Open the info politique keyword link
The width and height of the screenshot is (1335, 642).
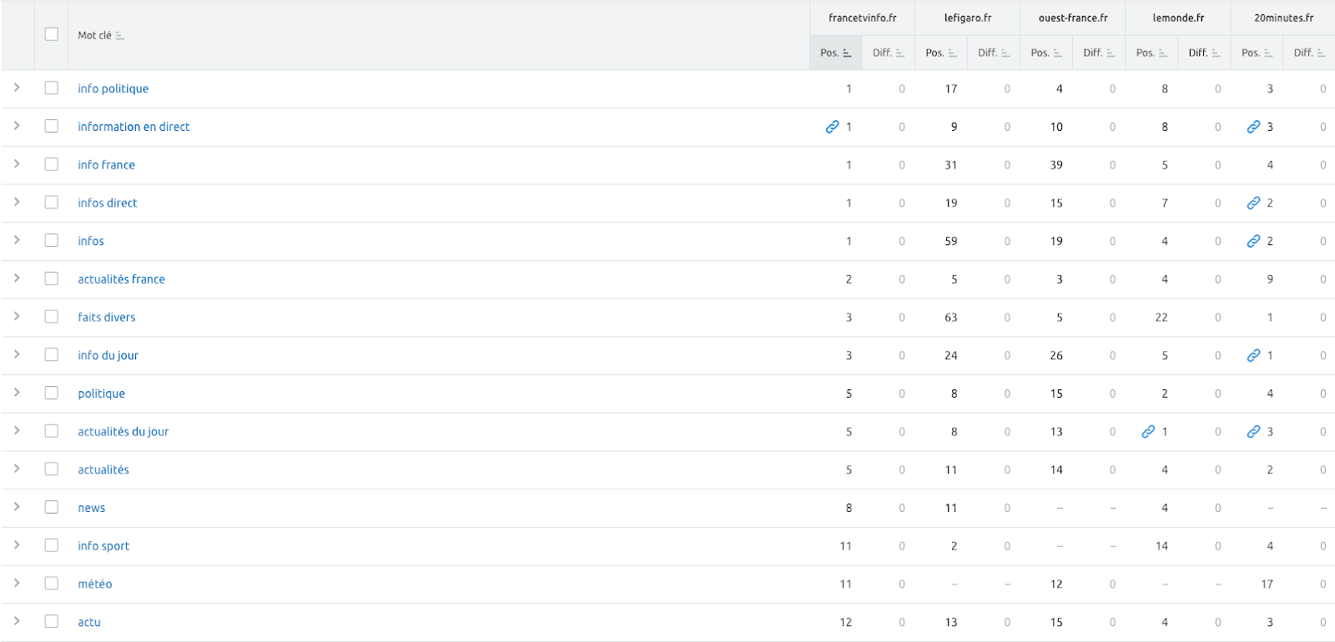113,88
